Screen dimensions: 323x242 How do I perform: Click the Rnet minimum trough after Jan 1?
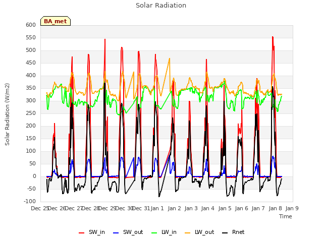point(159,197)
